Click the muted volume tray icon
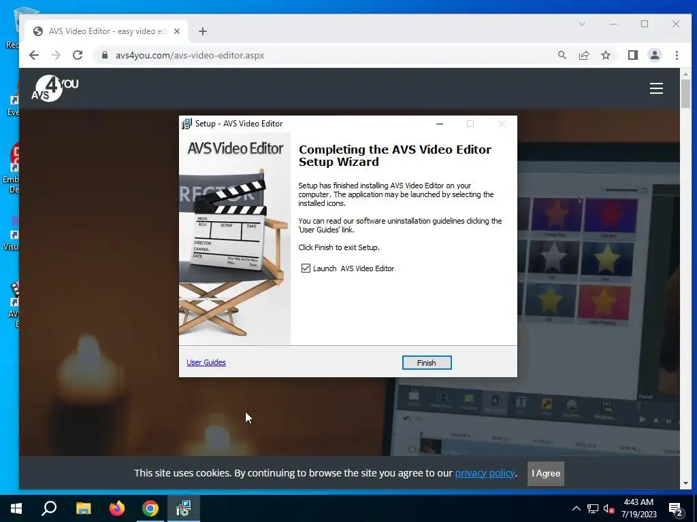The width and height of the screenshot is (697, 522). (x=609, y=508)
